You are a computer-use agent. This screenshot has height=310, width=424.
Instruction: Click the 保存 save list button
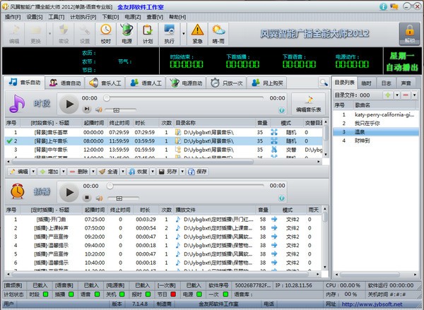(x=198, y=172)
